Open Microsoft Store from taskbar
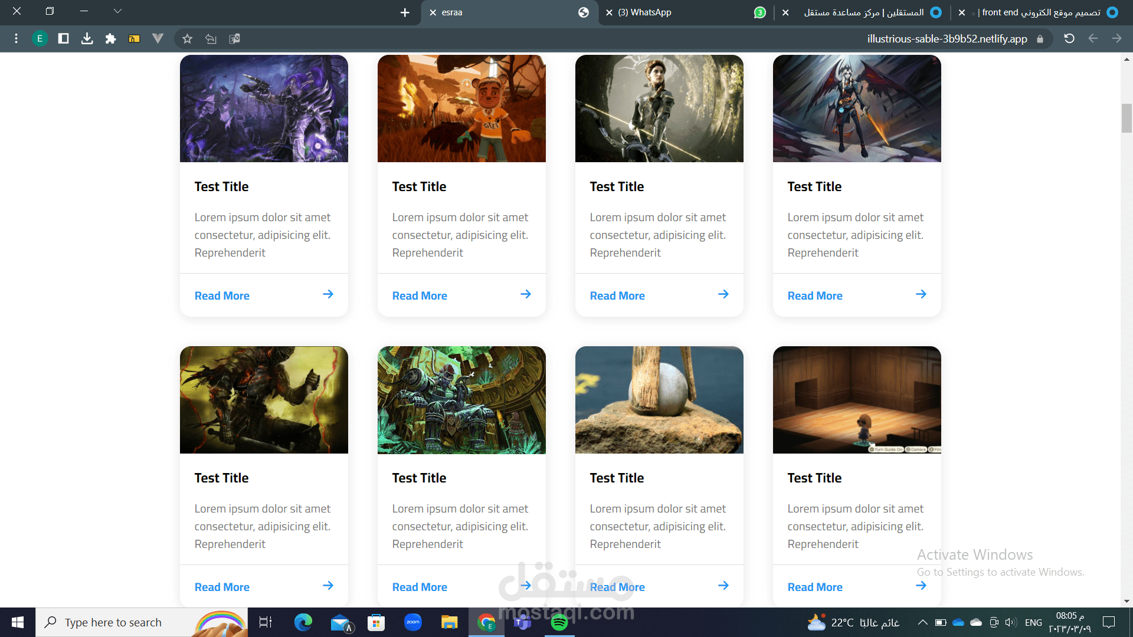This screenshot has height=637, width=1133. pyautogui.click(x=376, y=622)
